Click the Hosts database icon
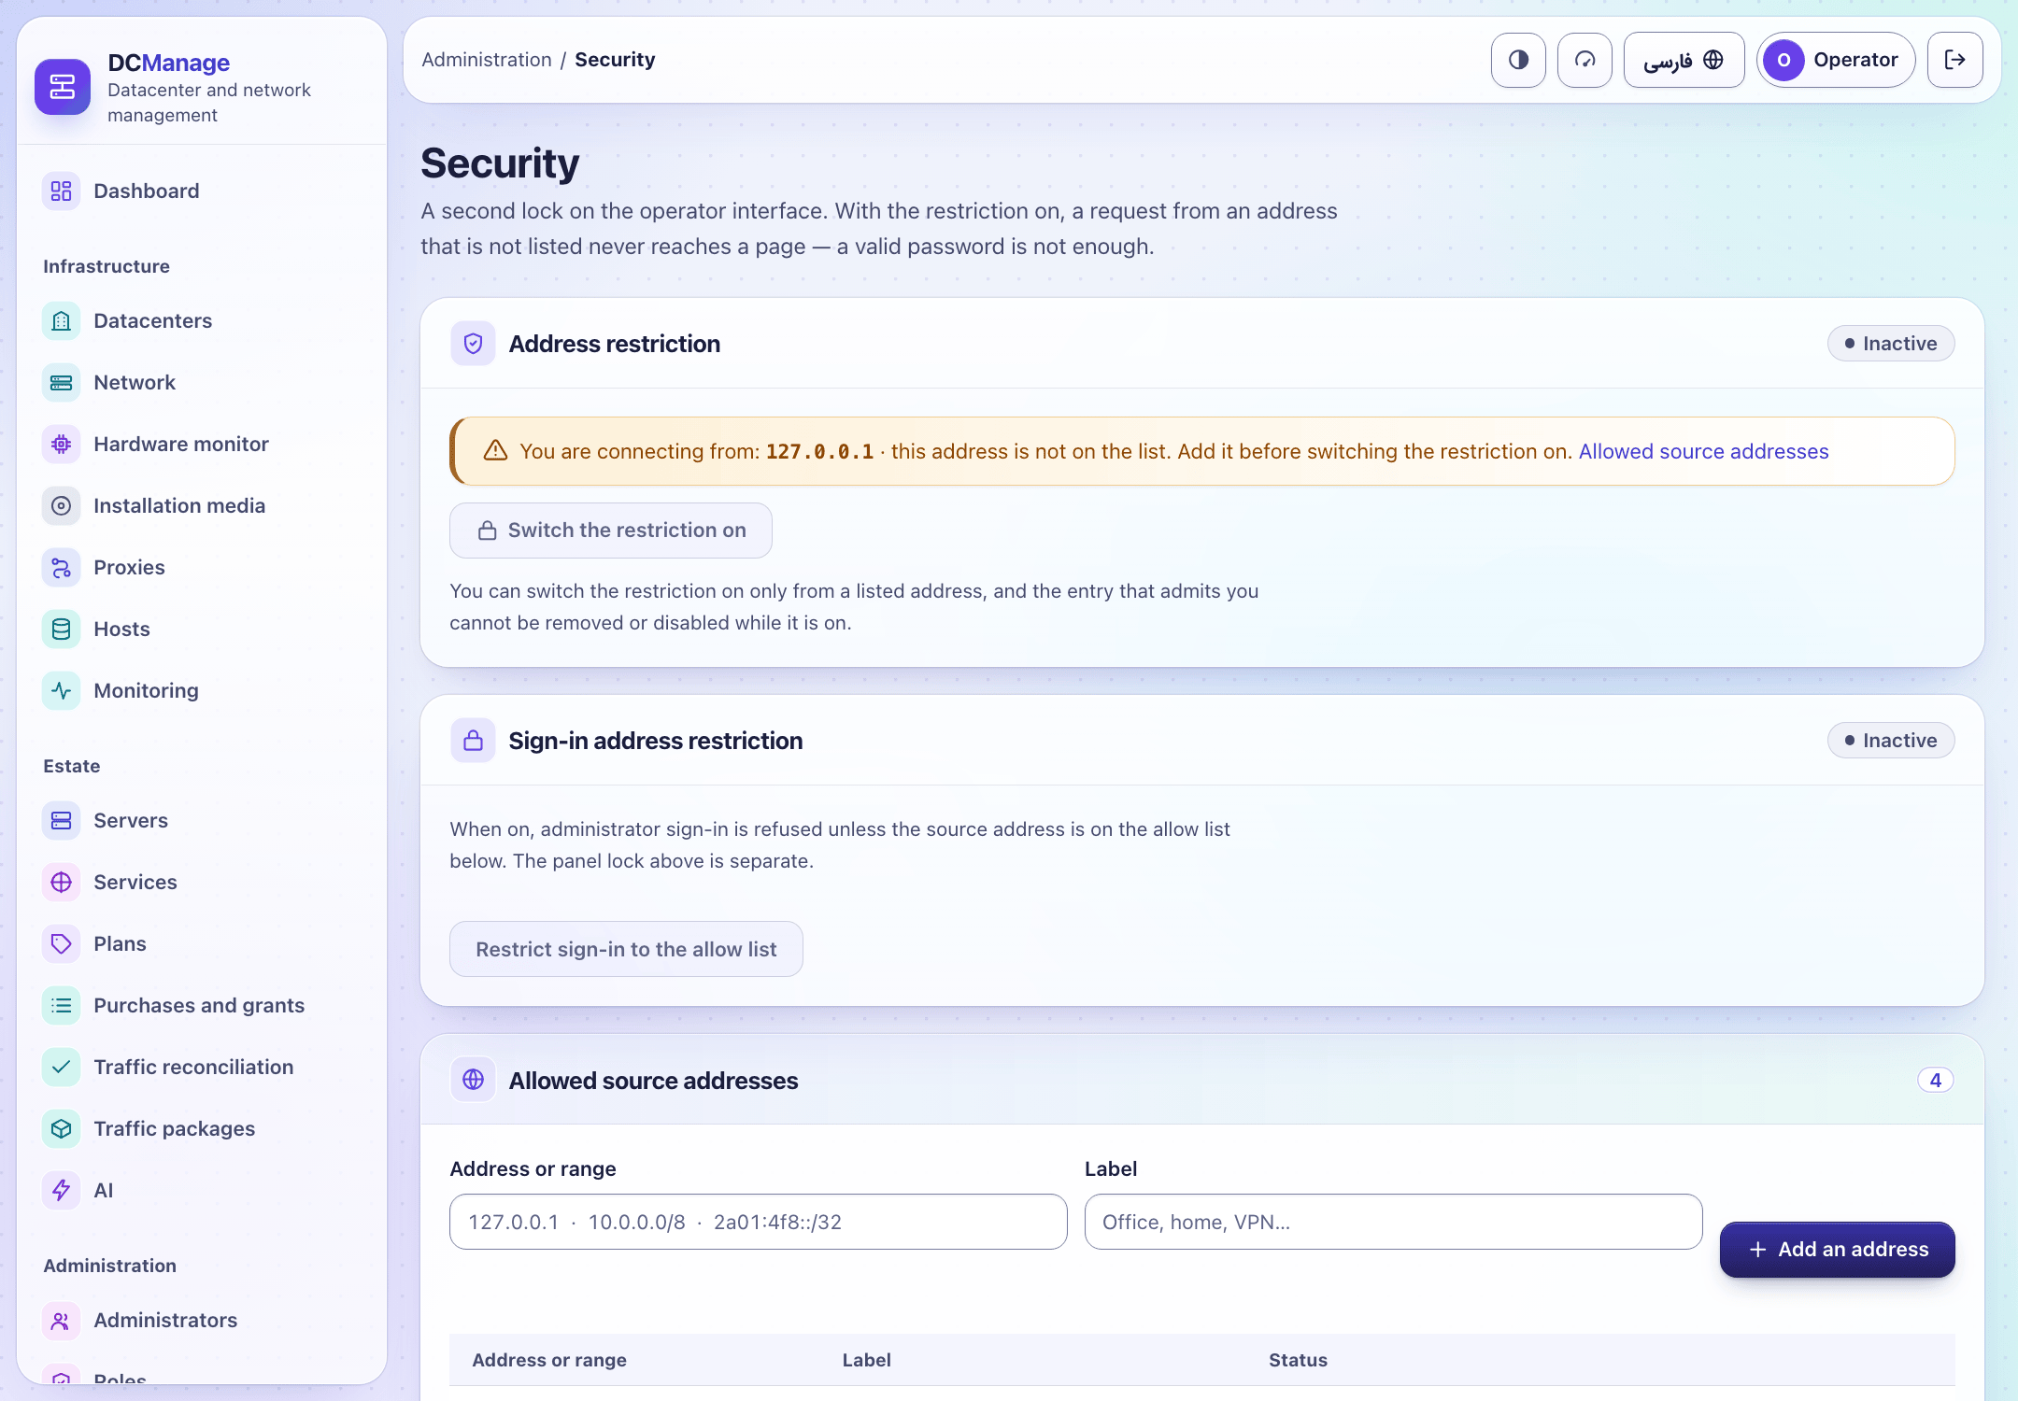2018x1401 pixels. (x=62, y=630)
